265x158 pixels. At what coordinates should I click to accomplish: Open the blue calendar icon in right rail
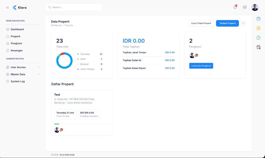pos(259,19)
